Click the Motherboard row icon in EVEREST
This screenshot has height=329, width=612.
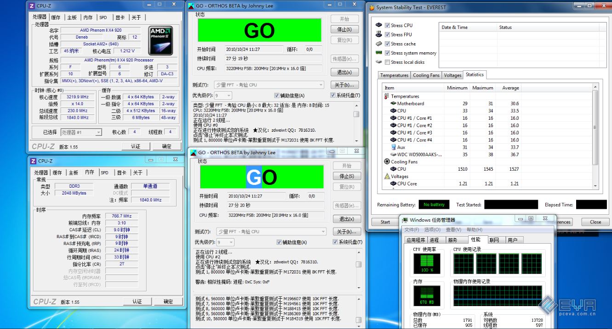(x=393, y=104)
